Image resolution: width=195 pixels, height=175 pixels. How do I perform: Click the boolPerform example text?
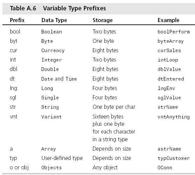(x=174, y=32)
